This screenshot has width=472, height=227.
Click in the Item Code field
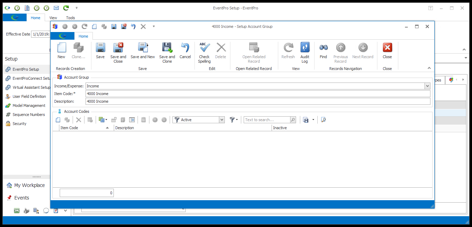(258, 94)
